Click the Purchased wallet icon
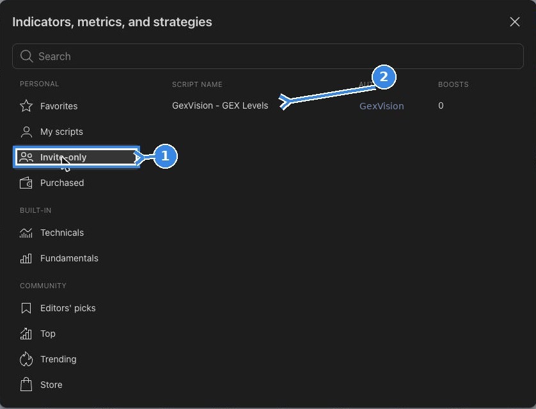 pos(26,183)
